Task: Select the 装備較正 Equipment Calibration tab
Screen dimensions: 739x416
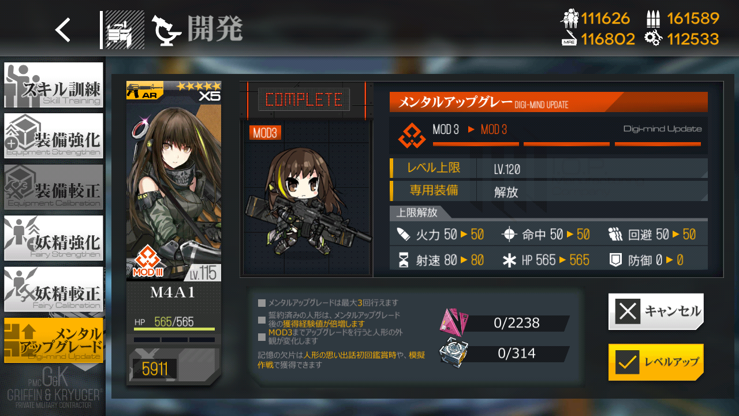Action: point(54,187)
